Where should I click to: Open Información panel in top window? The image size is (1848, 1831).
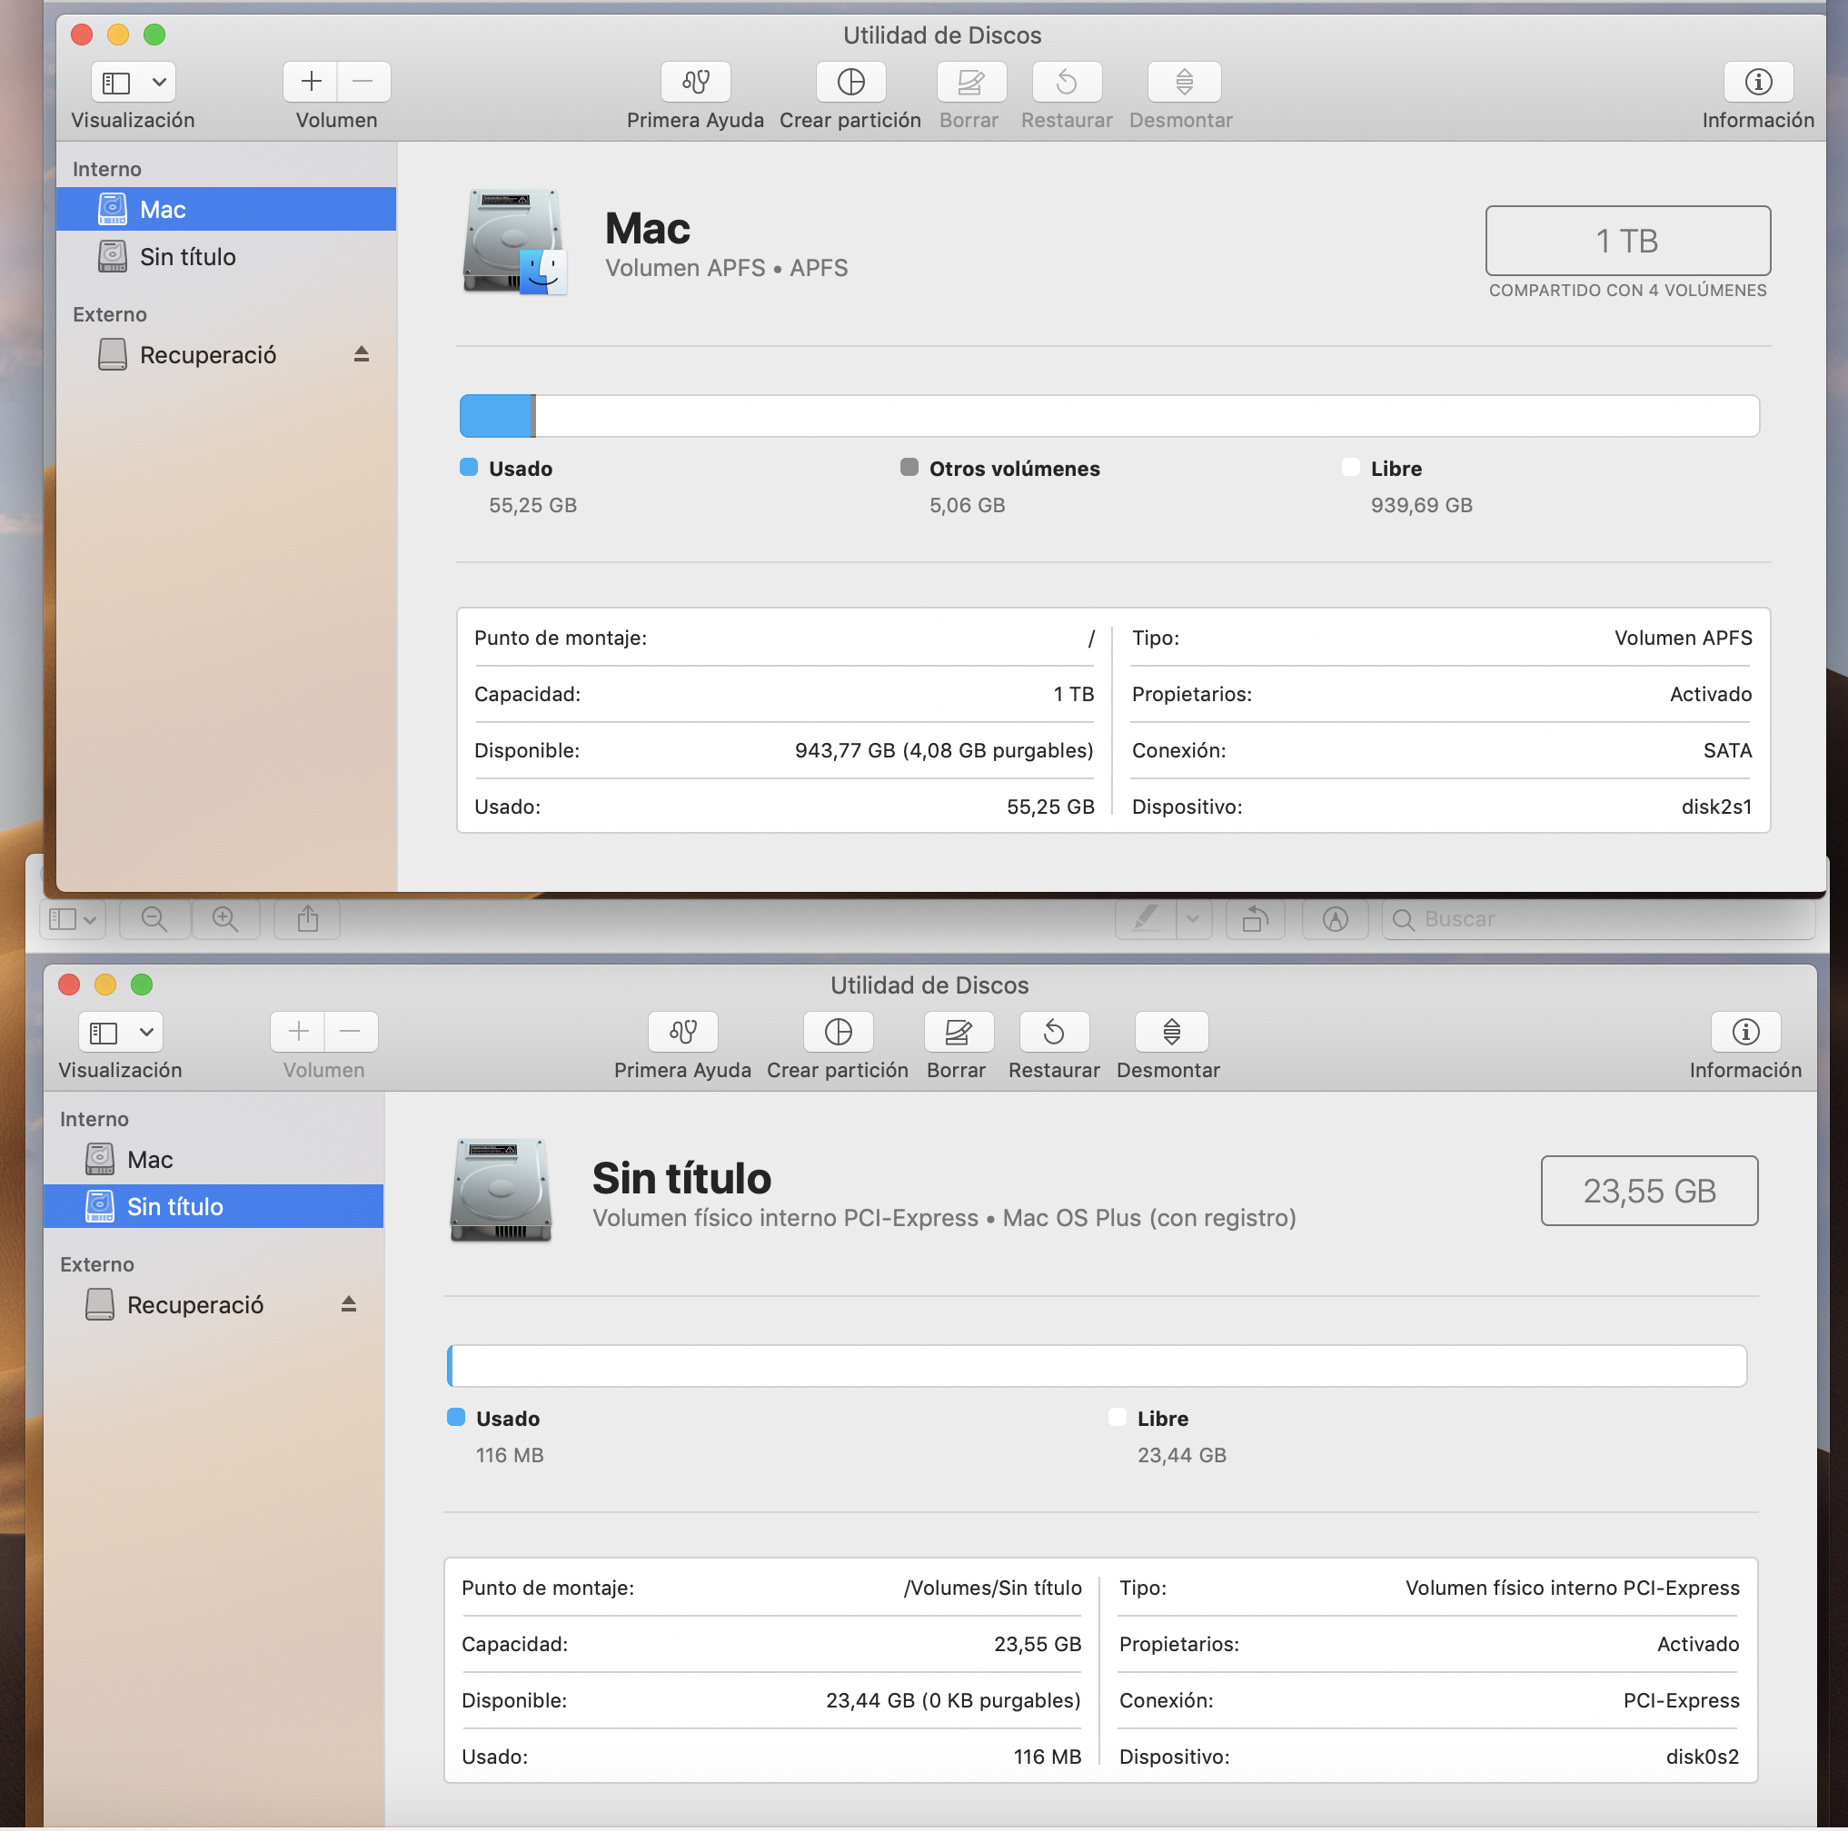point(1757,83)
